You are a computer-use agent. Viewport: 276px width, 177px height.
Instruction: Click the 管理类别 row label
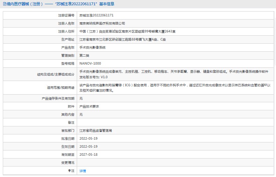pyautogui.click(x=68, y=56)
